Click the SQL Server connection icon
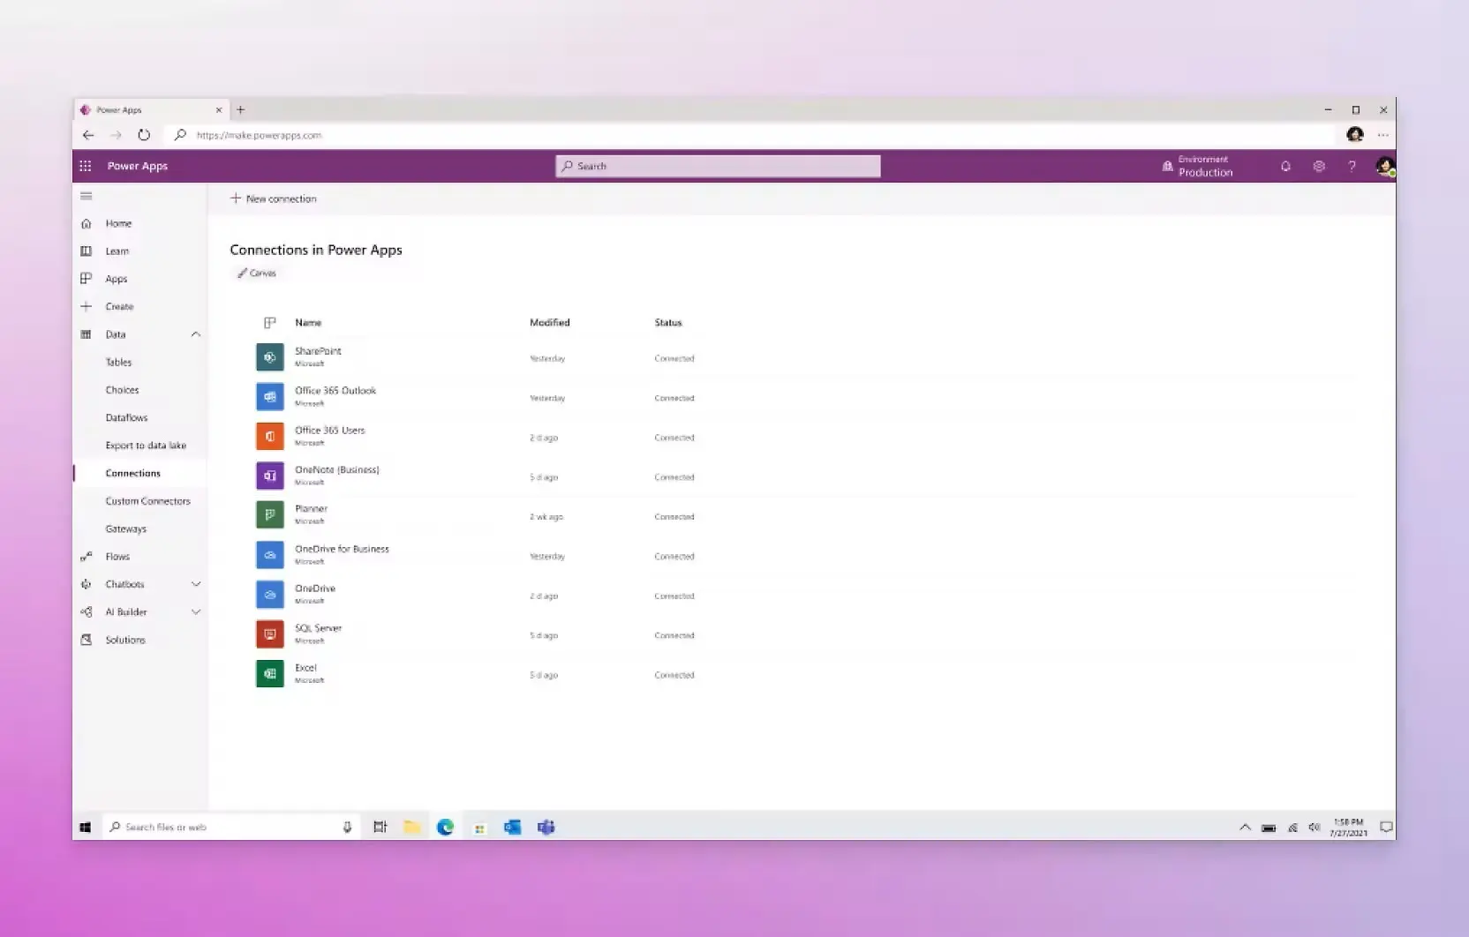The height and width of the screenshot is (937, 1469). click(270, 634)
